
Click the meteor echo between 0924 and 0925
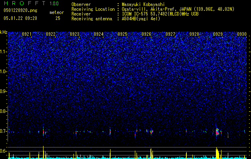click(x=110, y=131)
